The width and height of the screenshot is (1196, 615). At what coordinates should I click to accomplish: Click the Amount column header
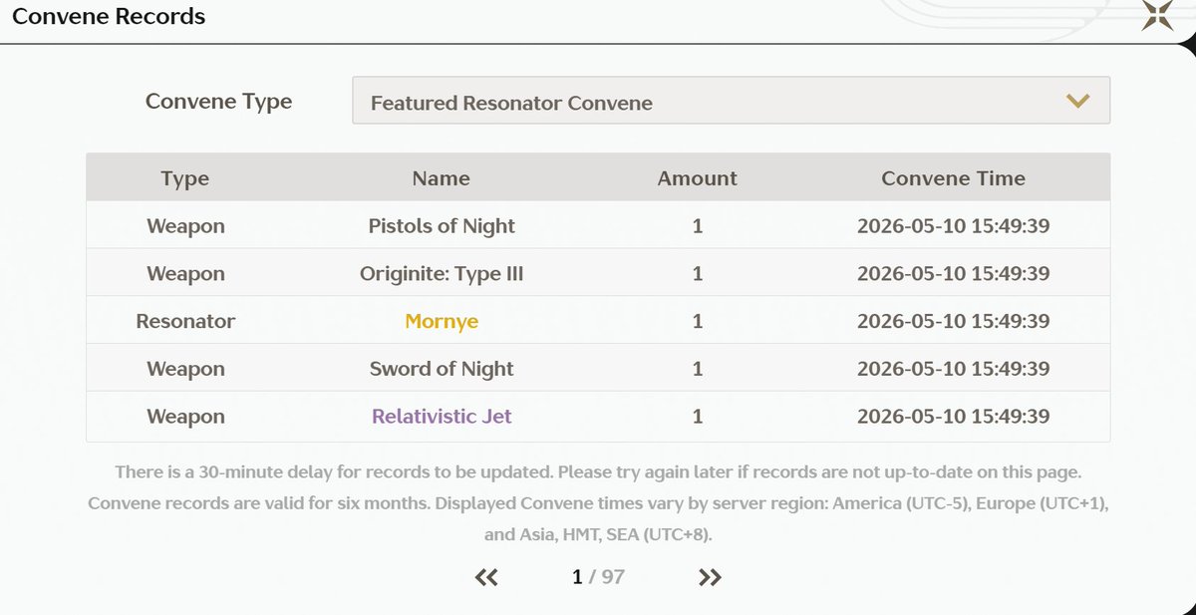[x=698, y=178]
